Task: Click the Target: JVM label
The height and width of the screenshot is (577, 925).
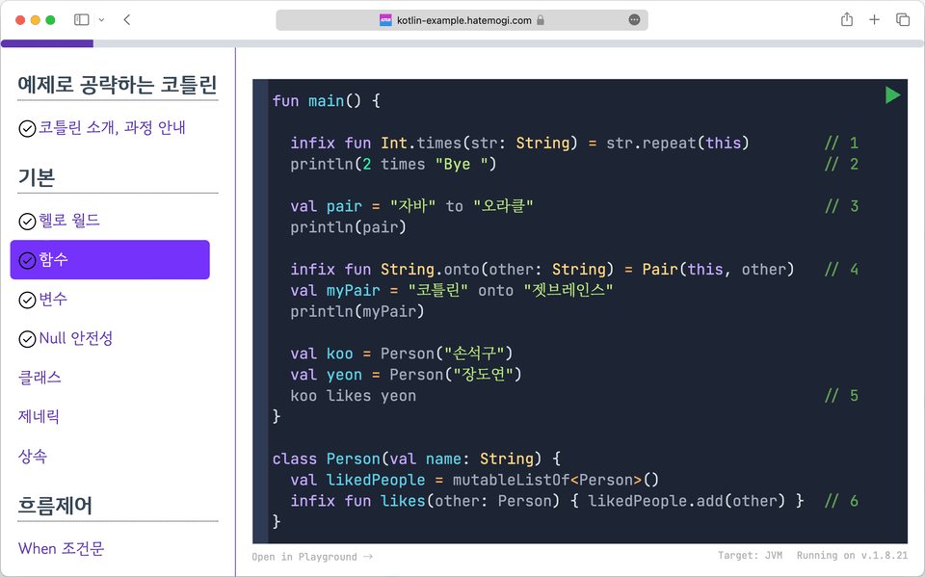Action: (x=750, y=555)
